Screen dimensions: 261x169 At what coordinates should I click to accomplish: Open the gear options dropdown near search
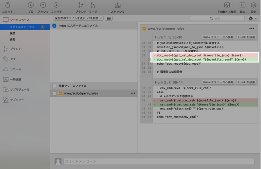click(253, 18)
